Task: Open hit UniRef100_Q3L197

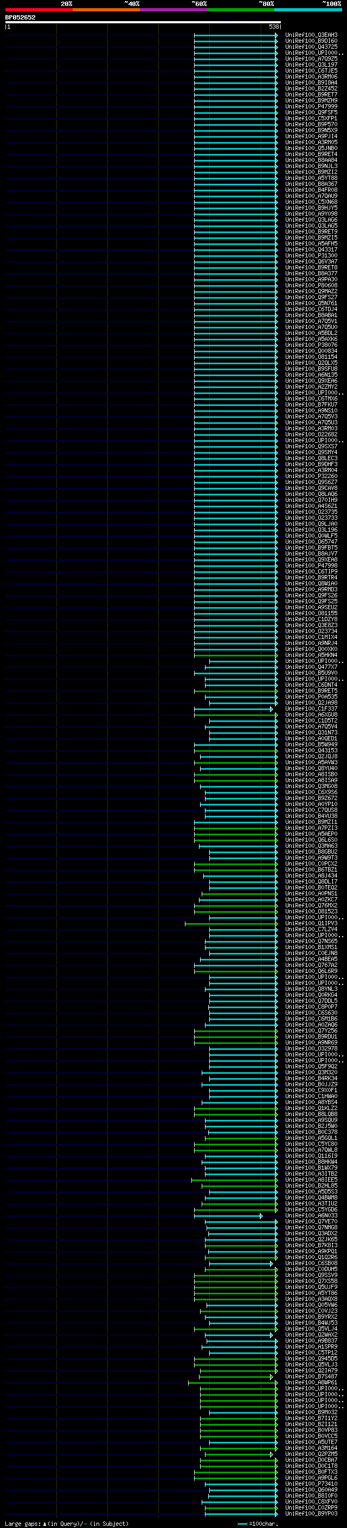Action: [311, 65]
